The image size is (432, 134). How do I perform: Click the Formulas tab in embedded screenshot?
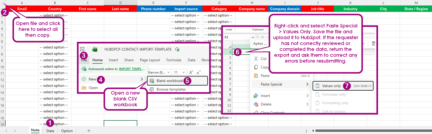[x=174, y=60]
